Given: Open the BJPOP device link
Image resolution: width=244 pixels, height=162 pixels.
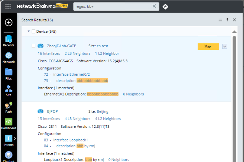Looking at the screenshot, I should [52, 111].
